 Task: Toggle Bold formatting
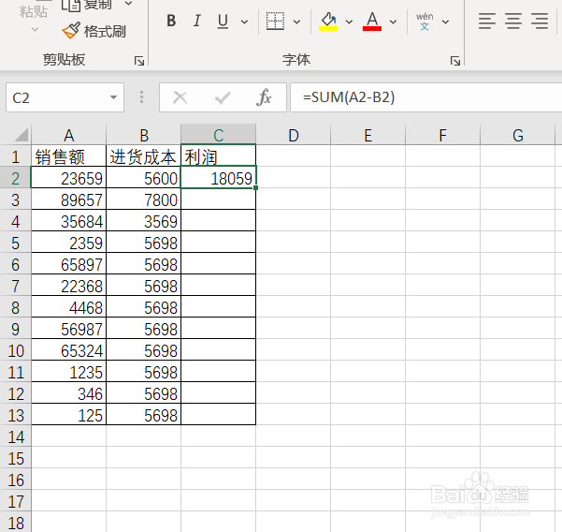(171, 21)
